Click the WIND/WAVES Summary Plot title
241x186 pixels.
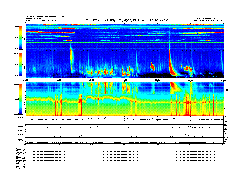point(127,20)
